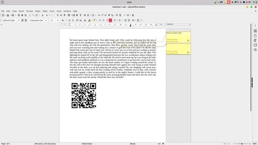Open the font size 12 dropdown
Image resolution: width=258 pixels, height=145 pixels.
pyautogui.click(x=58, y=21)
